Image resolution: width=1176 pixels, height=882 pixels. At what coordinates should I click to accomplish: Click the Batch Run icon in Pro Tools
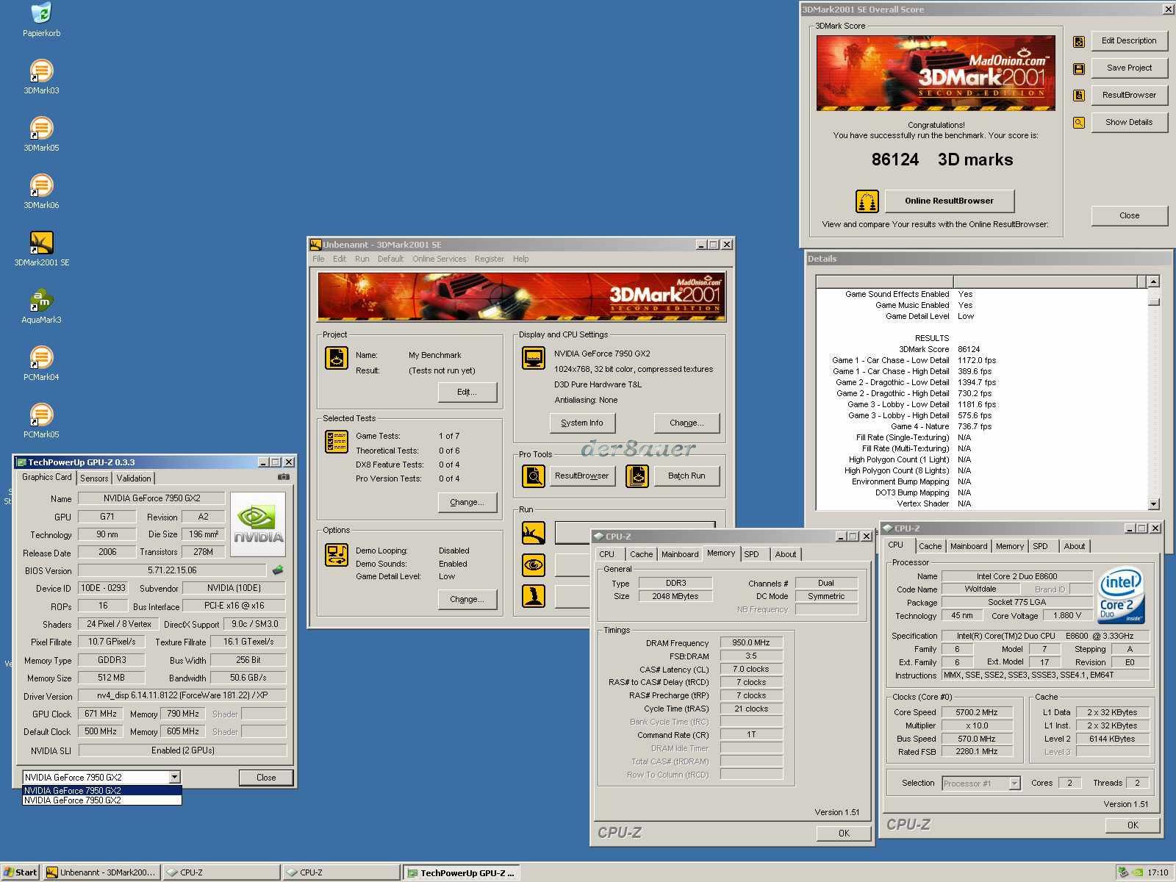click(637, 476)
